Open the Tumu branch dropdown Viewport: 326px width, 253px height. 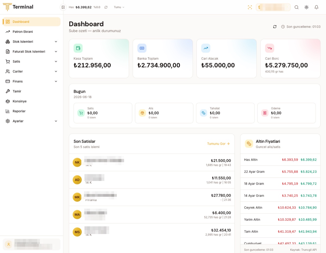(x=119, y=7)
